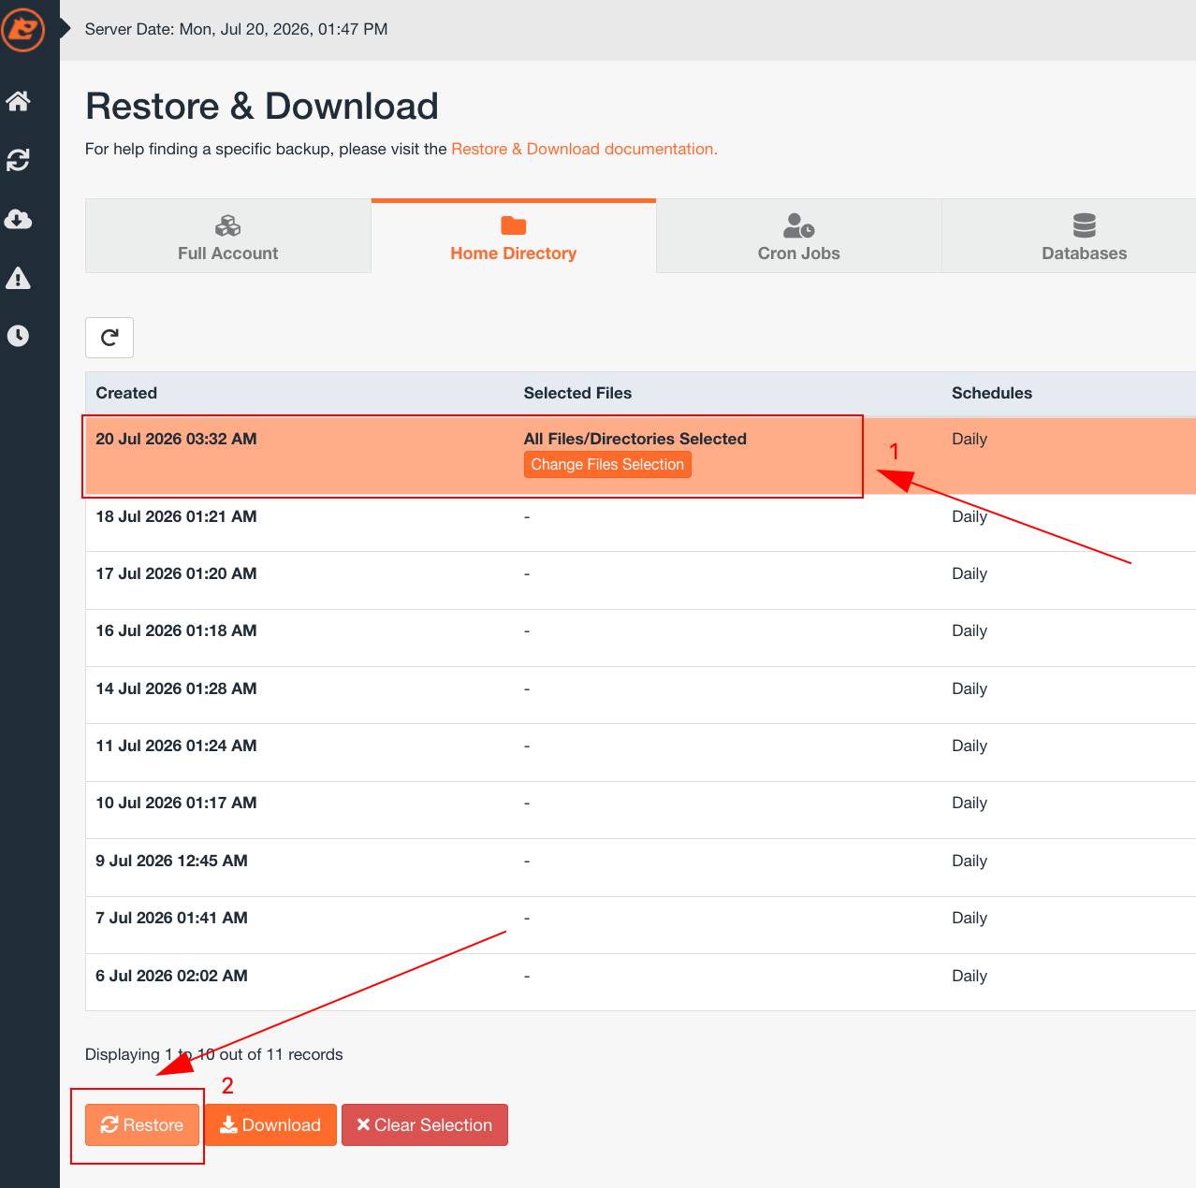Open the cloud Downloads sidebar icon
Screen dimensions: 1196x1188
point(19,219)
